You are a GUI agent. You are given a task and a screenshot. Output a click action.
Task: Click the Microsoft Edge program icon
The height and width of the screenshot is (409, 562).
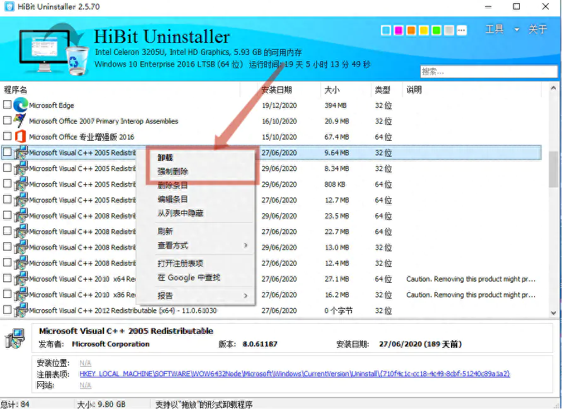[x=21, y=105]
